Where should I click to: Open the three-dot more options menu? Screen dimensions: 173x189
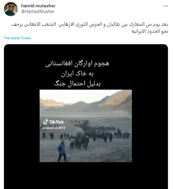[165, 6]
